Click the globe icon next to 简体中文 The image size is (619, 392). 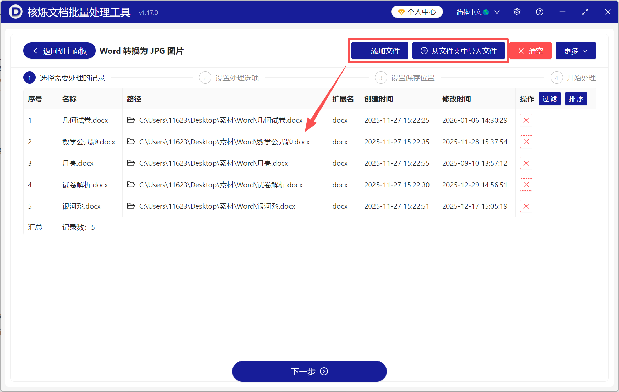click(486, 12)
